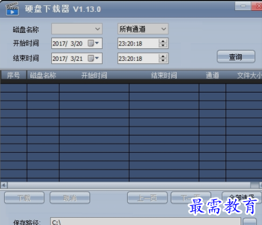Click the 通道 column header
The image size is (262, 225).
212,75
